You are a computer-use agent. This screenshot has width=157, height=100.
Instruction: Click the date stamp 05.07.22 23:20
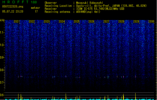(13, 11)
